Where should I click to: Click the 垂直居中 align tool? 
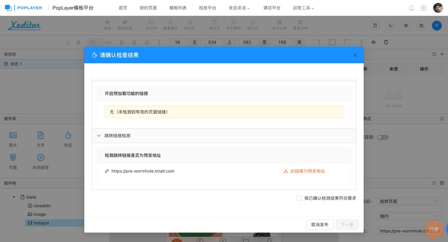170,25
